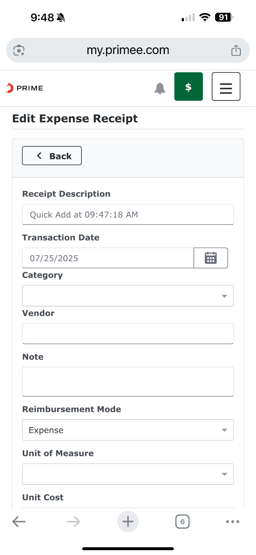Expand the Unit of Measure dropdown
The height and width of the screenshot is (555, 256).
pos(128,474)
